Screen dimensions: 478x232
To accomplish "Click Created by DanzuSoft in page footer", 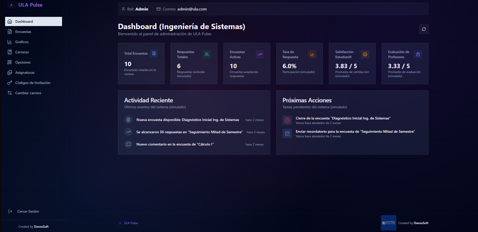I will (x=413, y=223).
